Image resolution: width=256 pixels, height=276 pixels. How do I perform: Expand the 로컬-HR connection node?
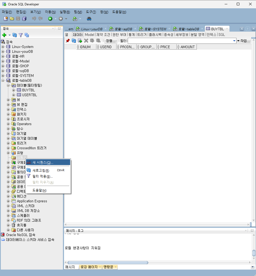point(3,57)
